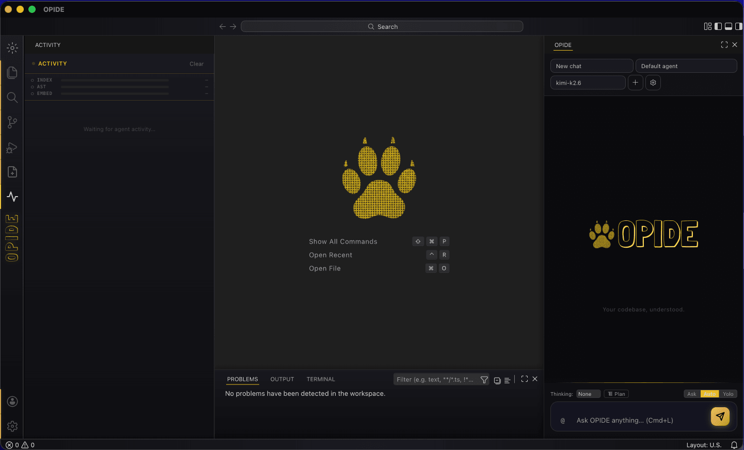The image size is (744, 450).
Task: Switch to the OUTPUT tab
Action: 282,379
